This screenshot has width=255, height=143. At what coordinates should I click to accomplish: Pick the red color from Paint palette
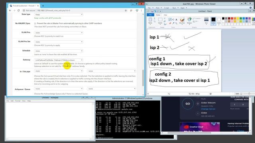coord(232,19)
